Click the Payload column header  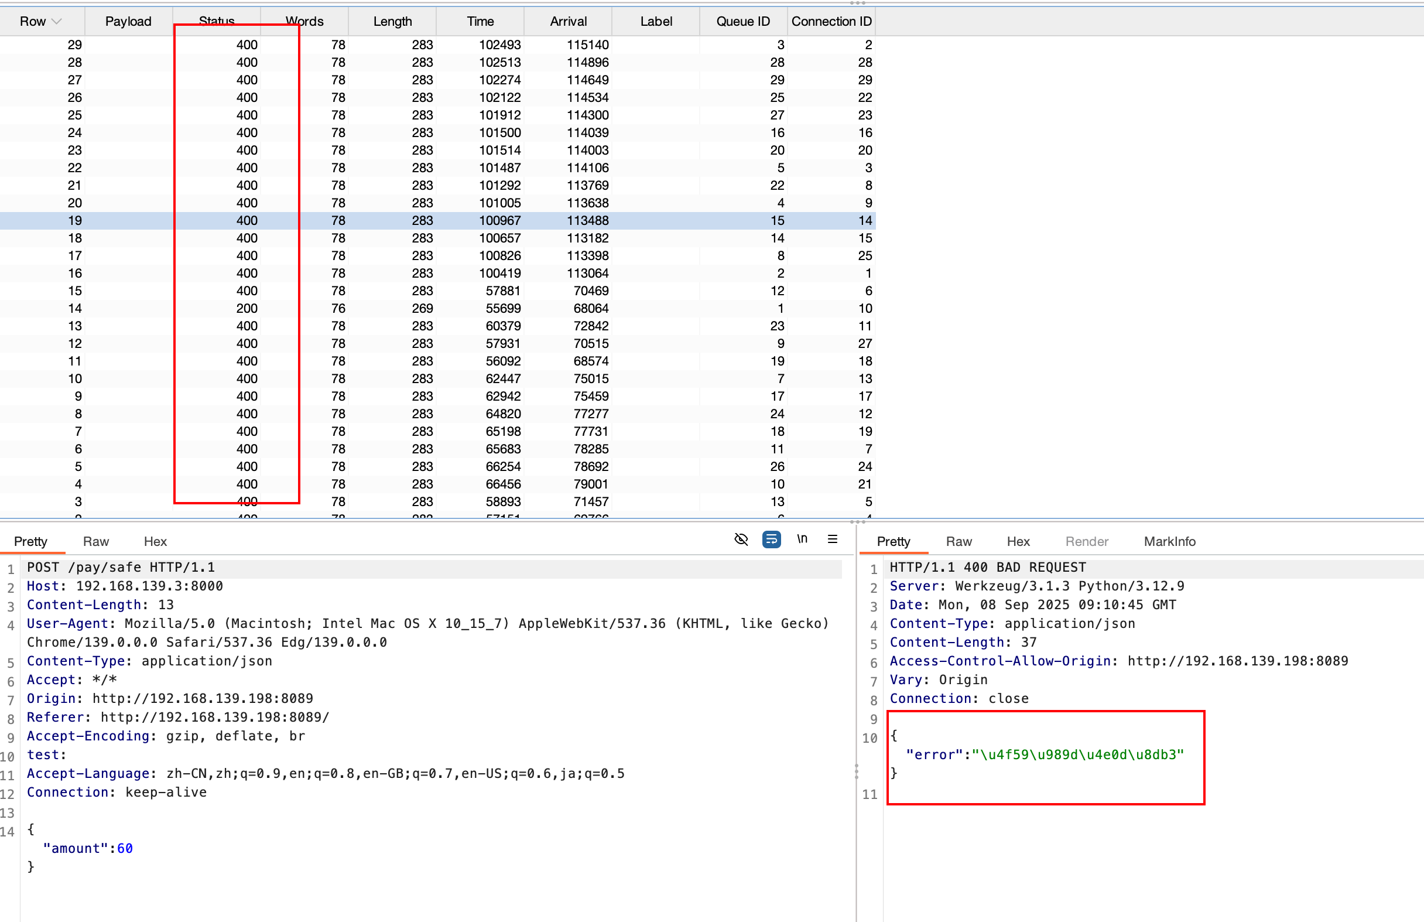(128, 22)
